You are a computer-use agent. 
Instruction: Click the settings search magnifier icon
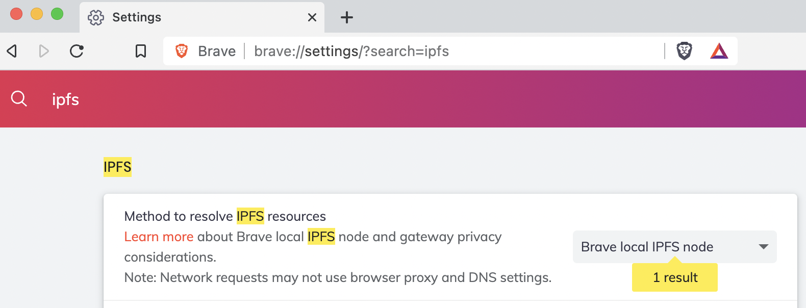(x=19, y=98)
